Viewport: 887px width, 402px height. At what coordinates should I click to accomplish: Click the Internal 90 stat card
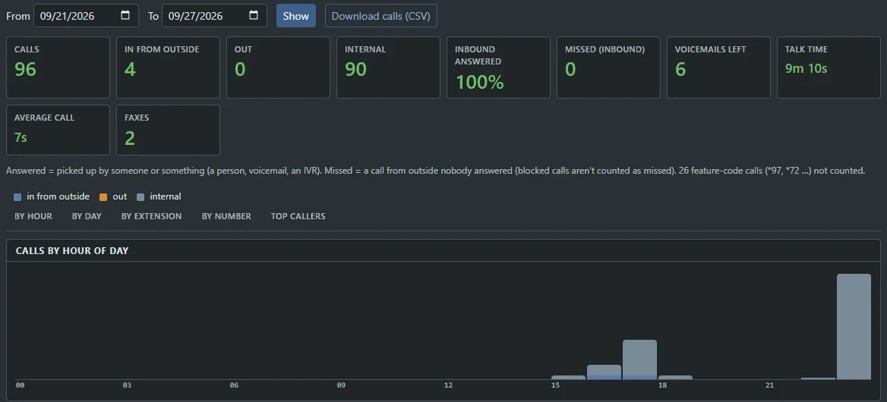pyautogui.click(x=388, y=68)
